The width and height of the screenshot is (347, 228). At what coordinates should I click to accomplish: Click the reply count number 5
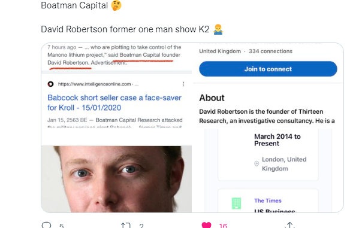(x=61, y=226)
